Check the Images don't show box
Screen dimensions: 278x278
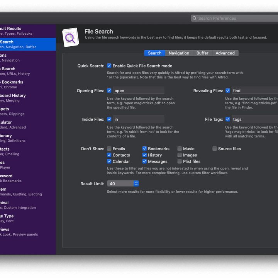[x=180, y=155]
